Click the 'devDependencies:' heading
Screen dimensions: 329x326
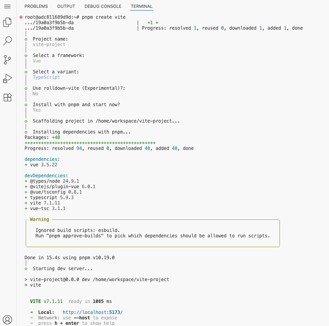click(46, 176)
